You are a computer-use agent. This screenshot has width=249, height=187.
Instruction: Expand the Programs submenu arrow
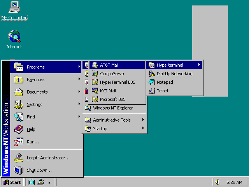click(79, 67)
